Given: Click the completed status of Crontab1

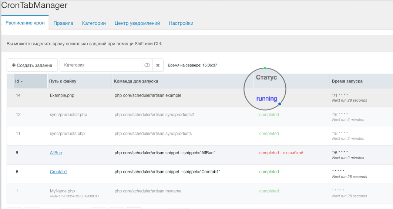Looking at the screenshot, I should tap(269, 172).
